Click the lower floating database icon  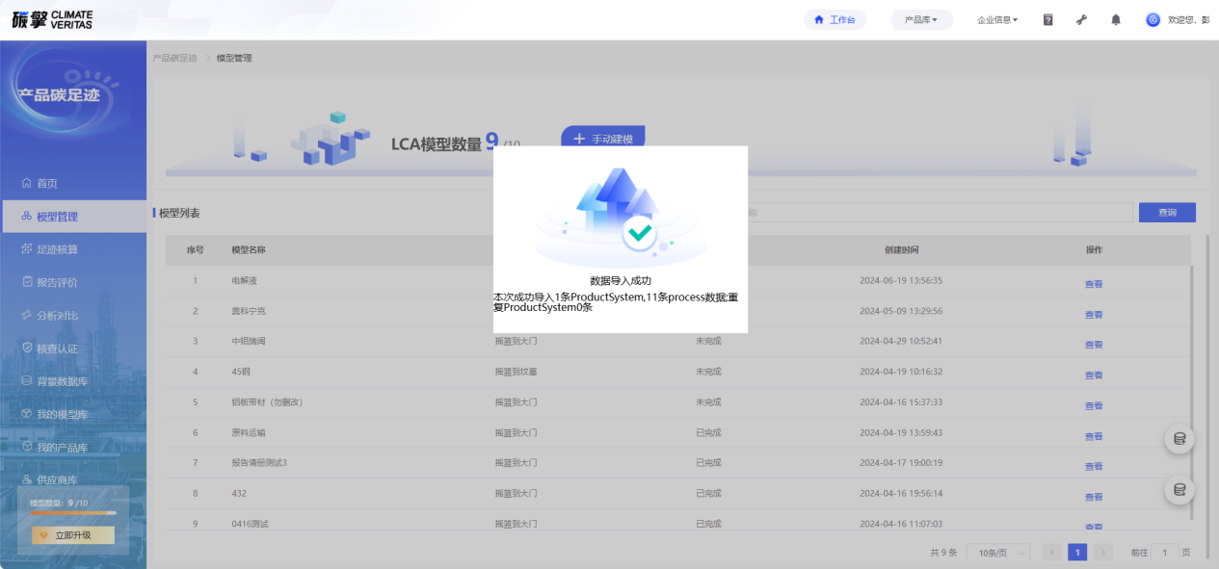pyautogui.click(x=1179, y=489)
